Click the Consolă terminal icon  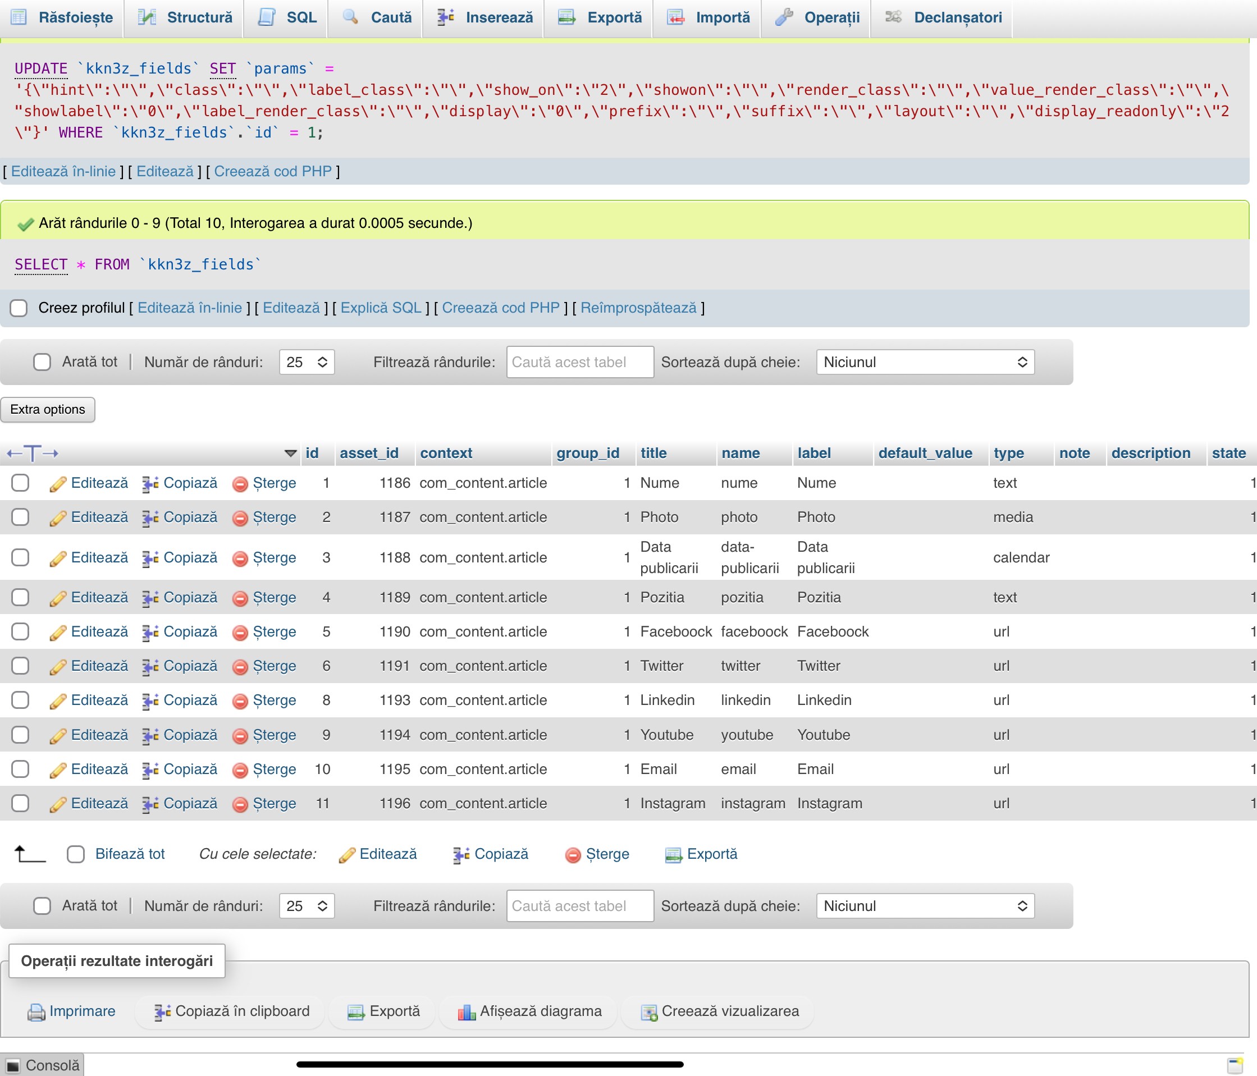(13, 1066)
